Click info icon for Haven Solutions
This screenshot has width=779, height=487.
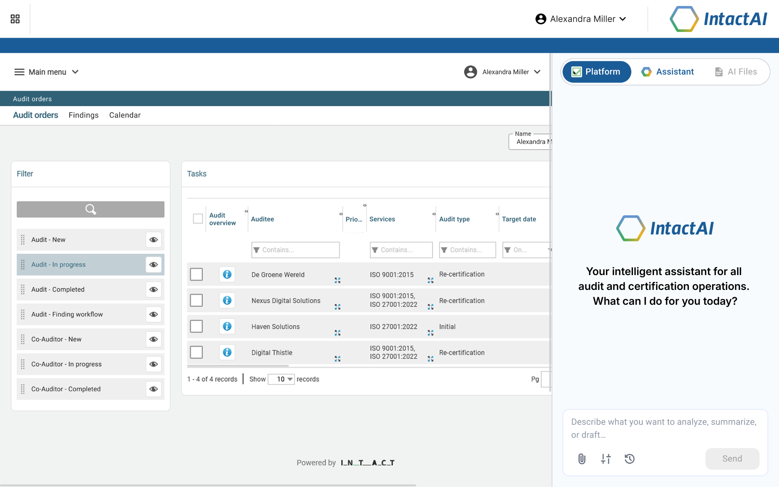[227, 326]
